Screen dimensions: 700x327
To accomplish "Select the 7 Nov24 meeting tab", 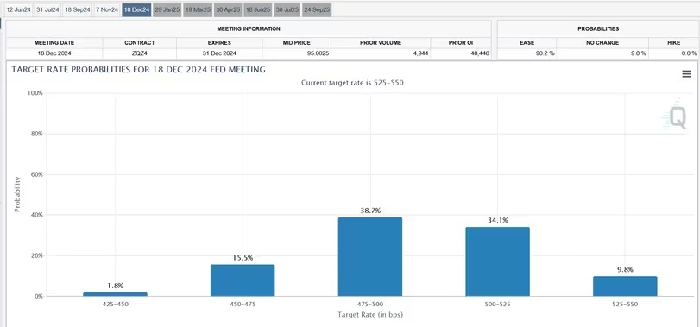I will [107, 9].
